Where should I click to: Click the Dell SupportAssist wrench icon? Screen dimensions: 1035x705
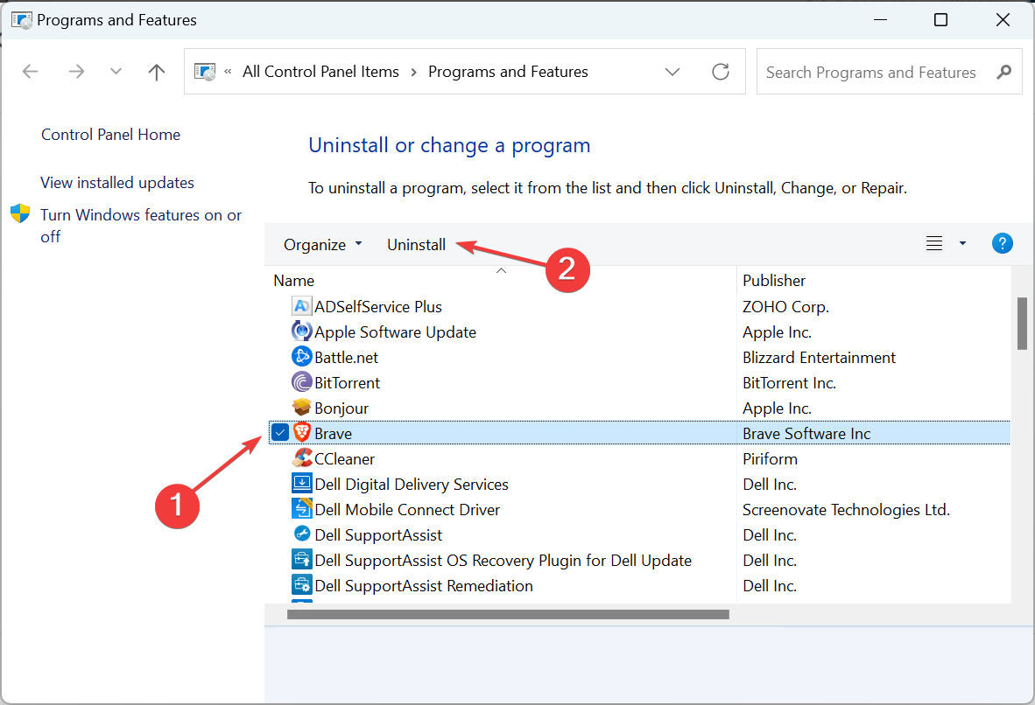point(301,534)
